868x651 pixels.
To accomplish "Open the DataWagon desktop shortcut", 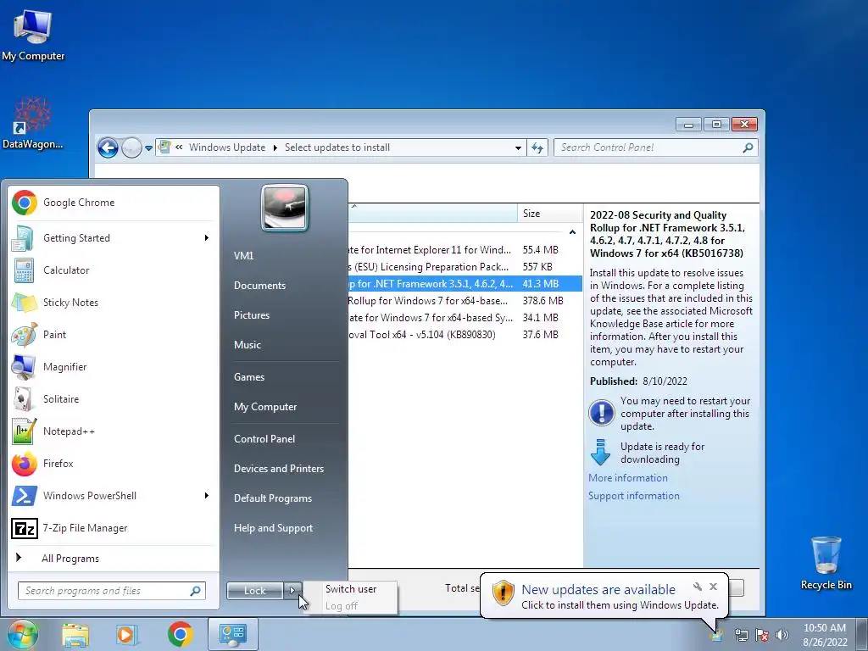I will pyautogui.click(x=33, y=123).
